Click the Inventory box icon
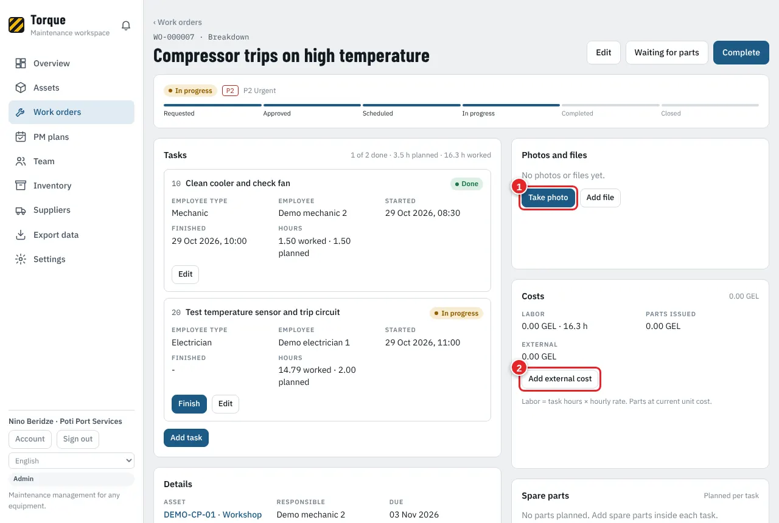Screen dimensions: 779x523 tap(21, 185)
